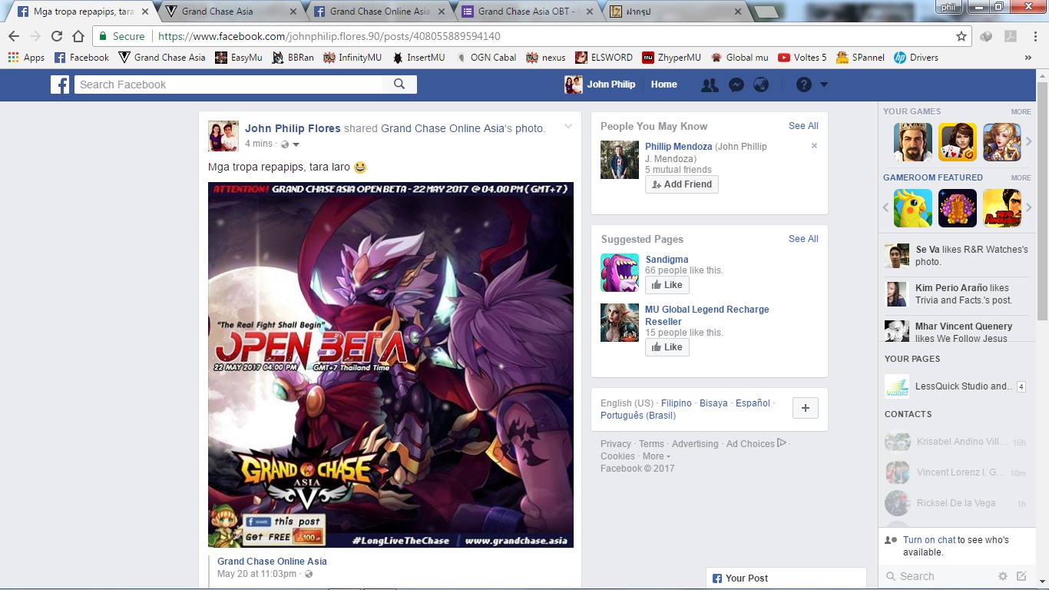Image resolution: width=1049 pixels, height=590 pixels.
Task: Show previous featured games with left arrow
Action: [885, 208]
